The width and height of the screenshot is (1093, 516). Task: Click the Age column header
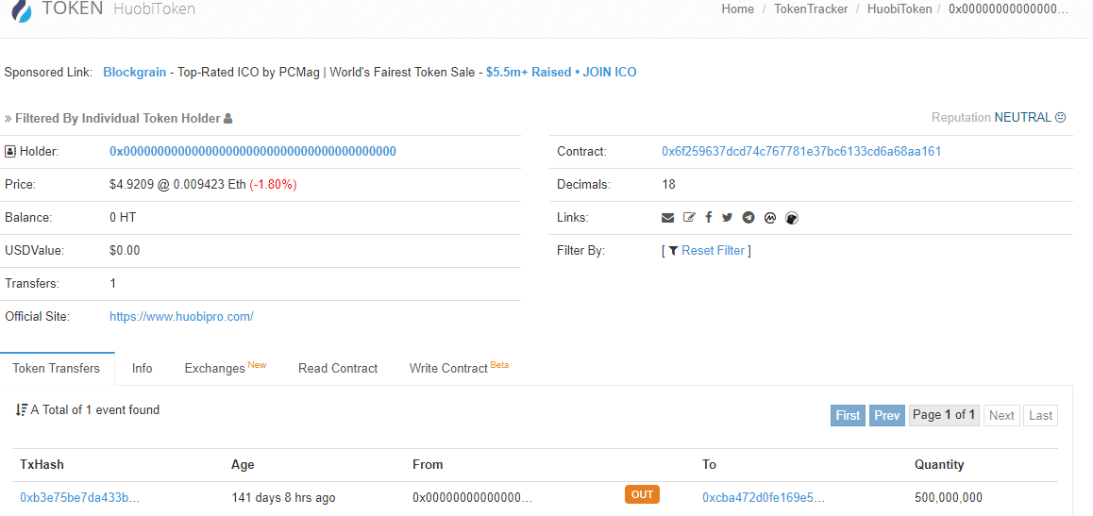tap(243, 464)
